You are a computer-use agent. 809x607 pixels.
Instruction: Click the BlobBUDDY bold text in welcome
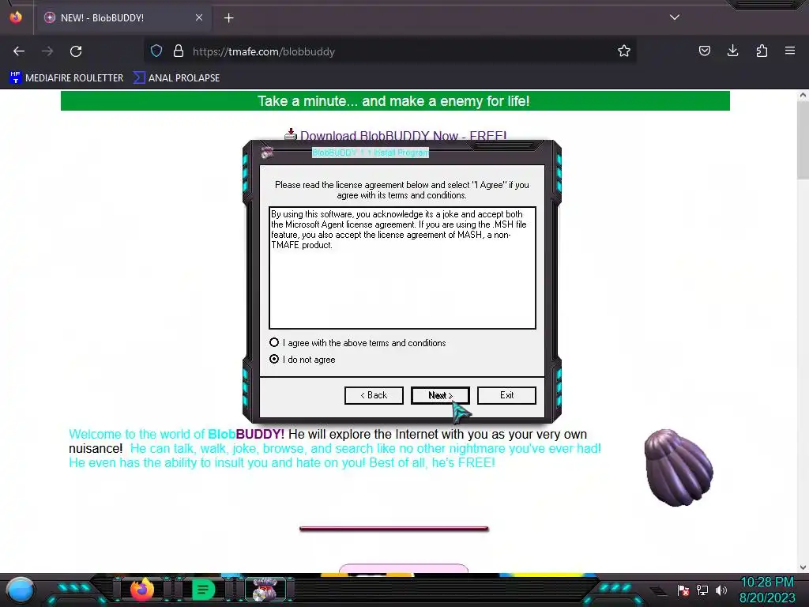(x=246, y=434)
